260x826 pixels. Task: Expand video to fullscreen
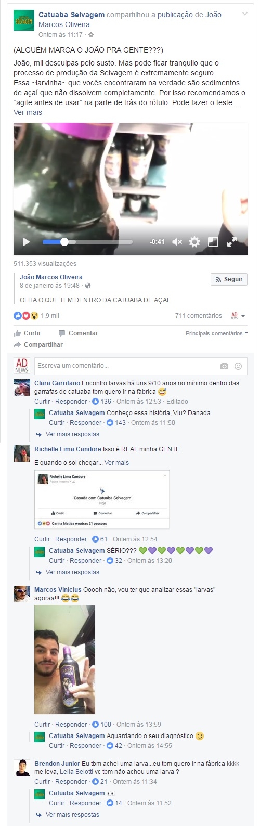(232, 242)
